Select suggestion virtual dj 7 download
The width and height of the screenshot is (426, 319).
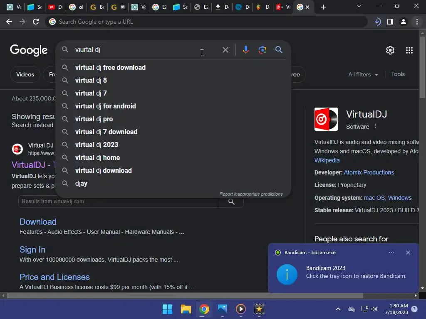pos(173,132)
